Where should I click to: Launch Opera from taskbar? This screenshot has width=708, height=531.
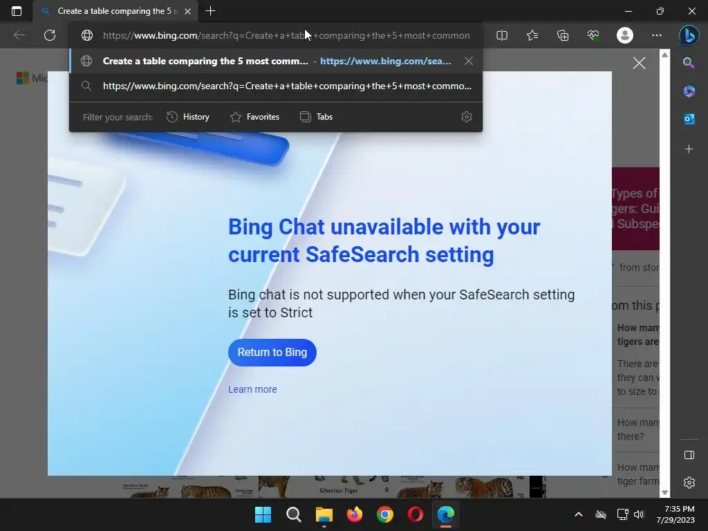pos(416,514)
